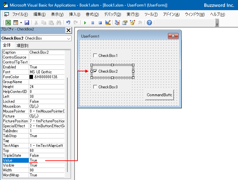Open the 表示(V) menu
Screen dimensions: 238x180
(57, 14)
